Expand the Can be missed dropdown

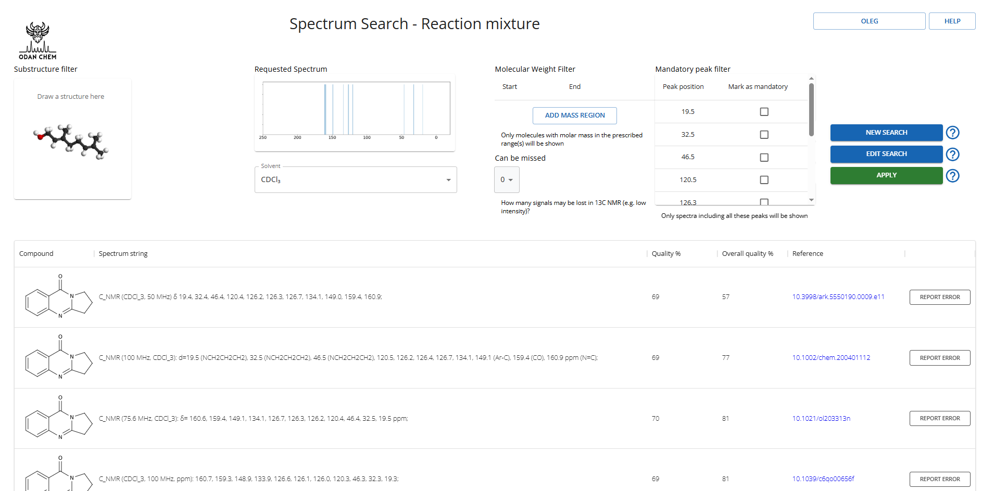[x=507, y=180]
